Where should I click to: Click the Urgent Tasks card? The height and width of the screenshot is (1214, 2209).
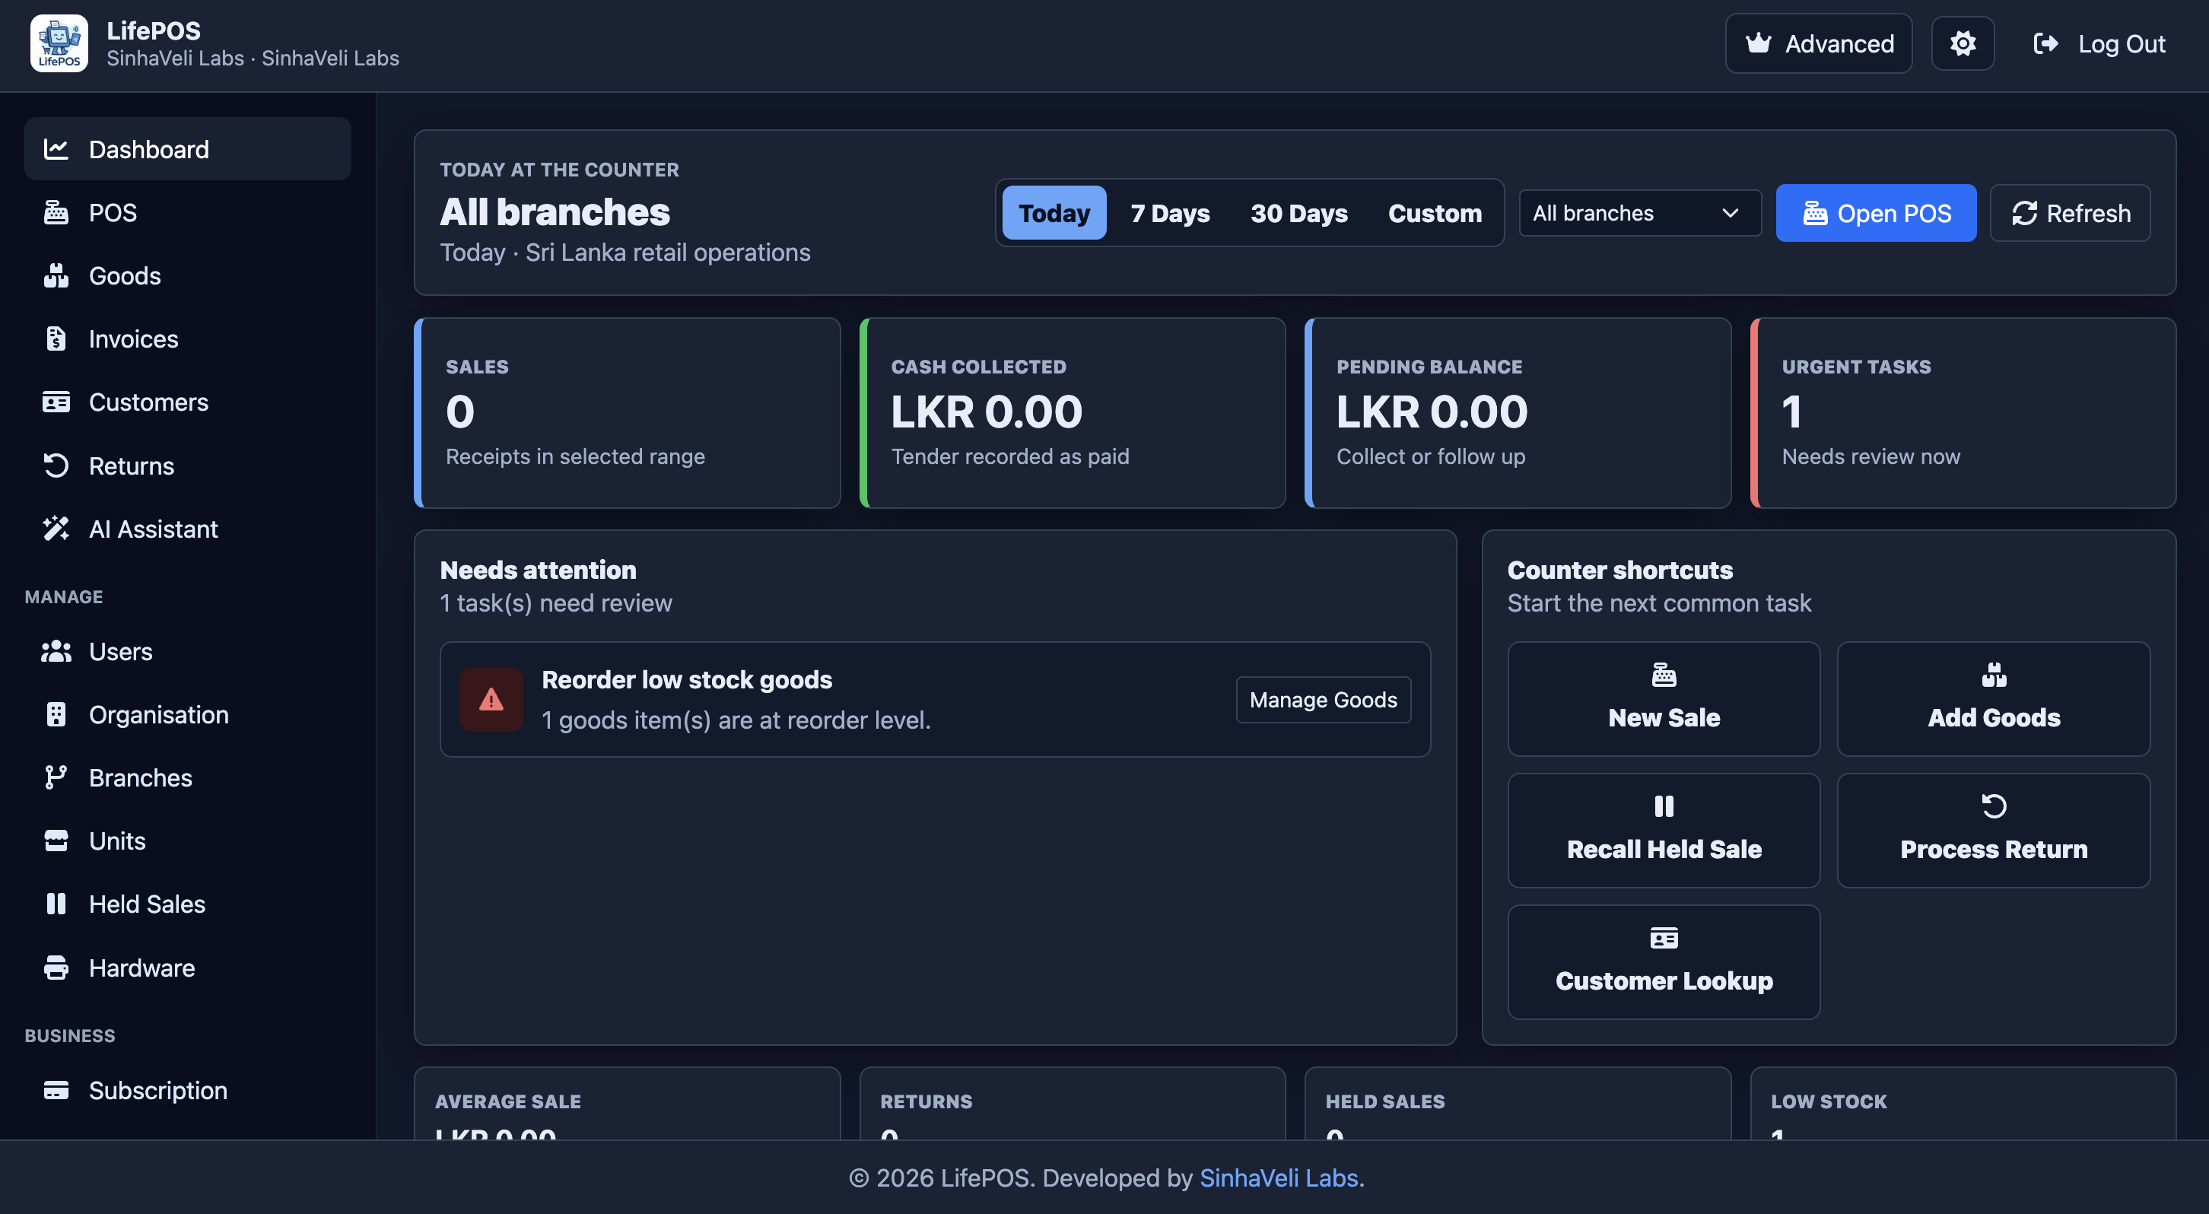(x=1963, y=413)
